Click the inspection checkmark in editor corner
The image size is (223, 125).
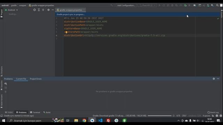tap(218, 18)
